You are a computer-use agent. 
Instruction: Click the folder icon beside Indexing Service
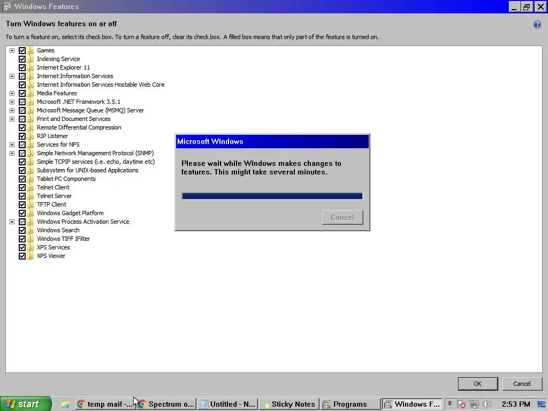coord(31,59)
